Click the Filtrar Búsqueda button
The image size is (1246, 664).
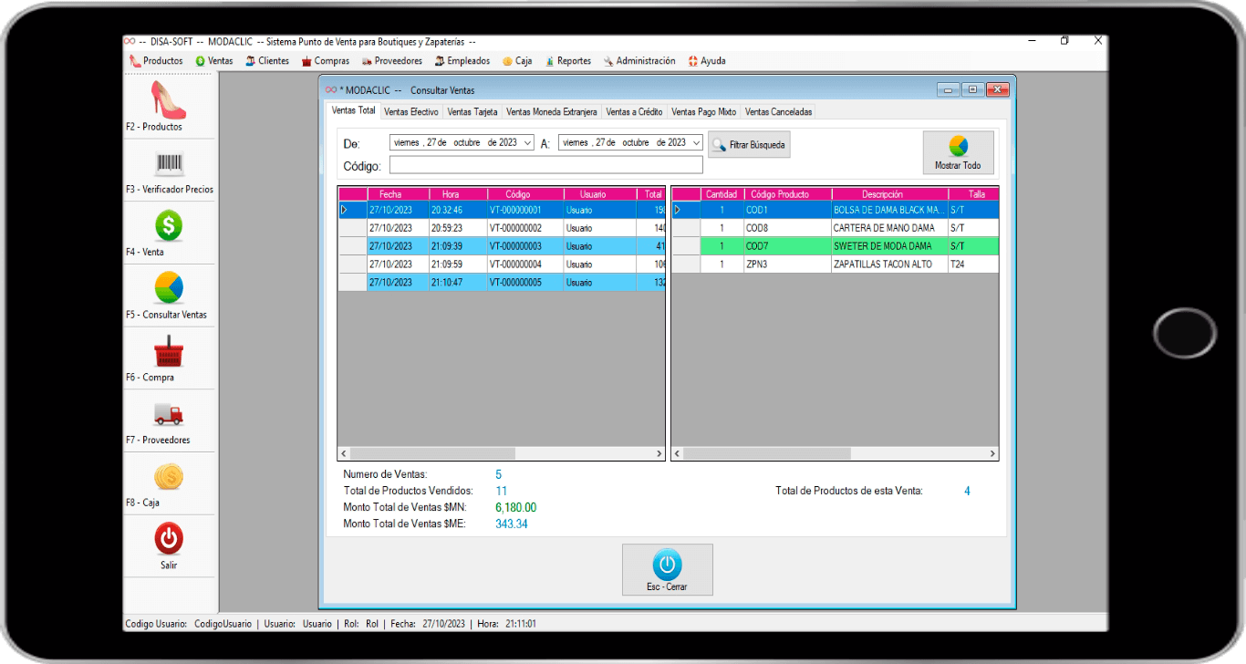click(x=750, y=145)
